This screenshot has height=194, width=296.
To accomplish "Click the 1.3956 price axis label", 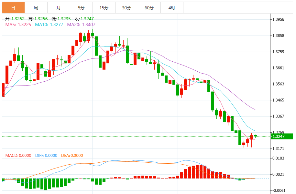I will pyautogui.click(x=278, y=20).
